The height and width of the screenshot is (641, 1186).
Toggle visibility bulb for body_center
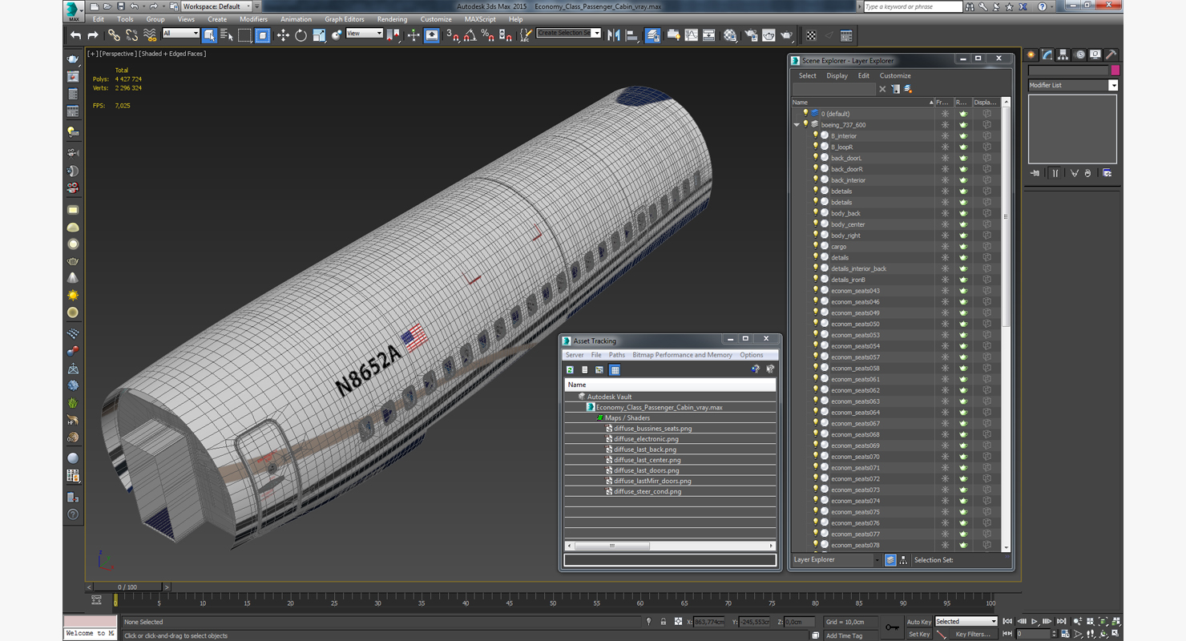tap(816, 224)
